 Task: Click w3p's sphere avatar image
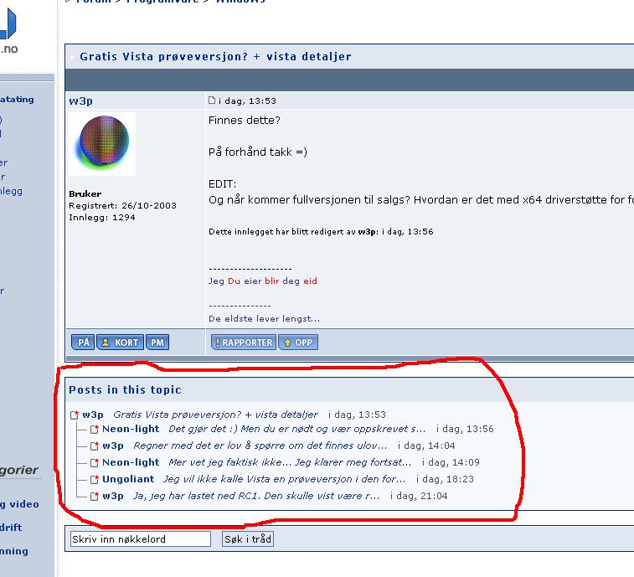tap(102, 144)
